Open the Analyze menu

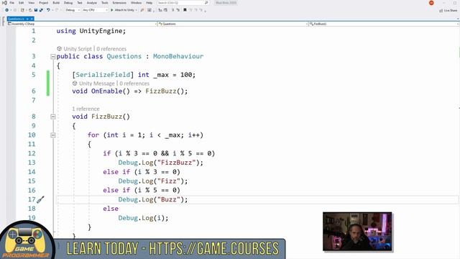[x=91, y=3]
